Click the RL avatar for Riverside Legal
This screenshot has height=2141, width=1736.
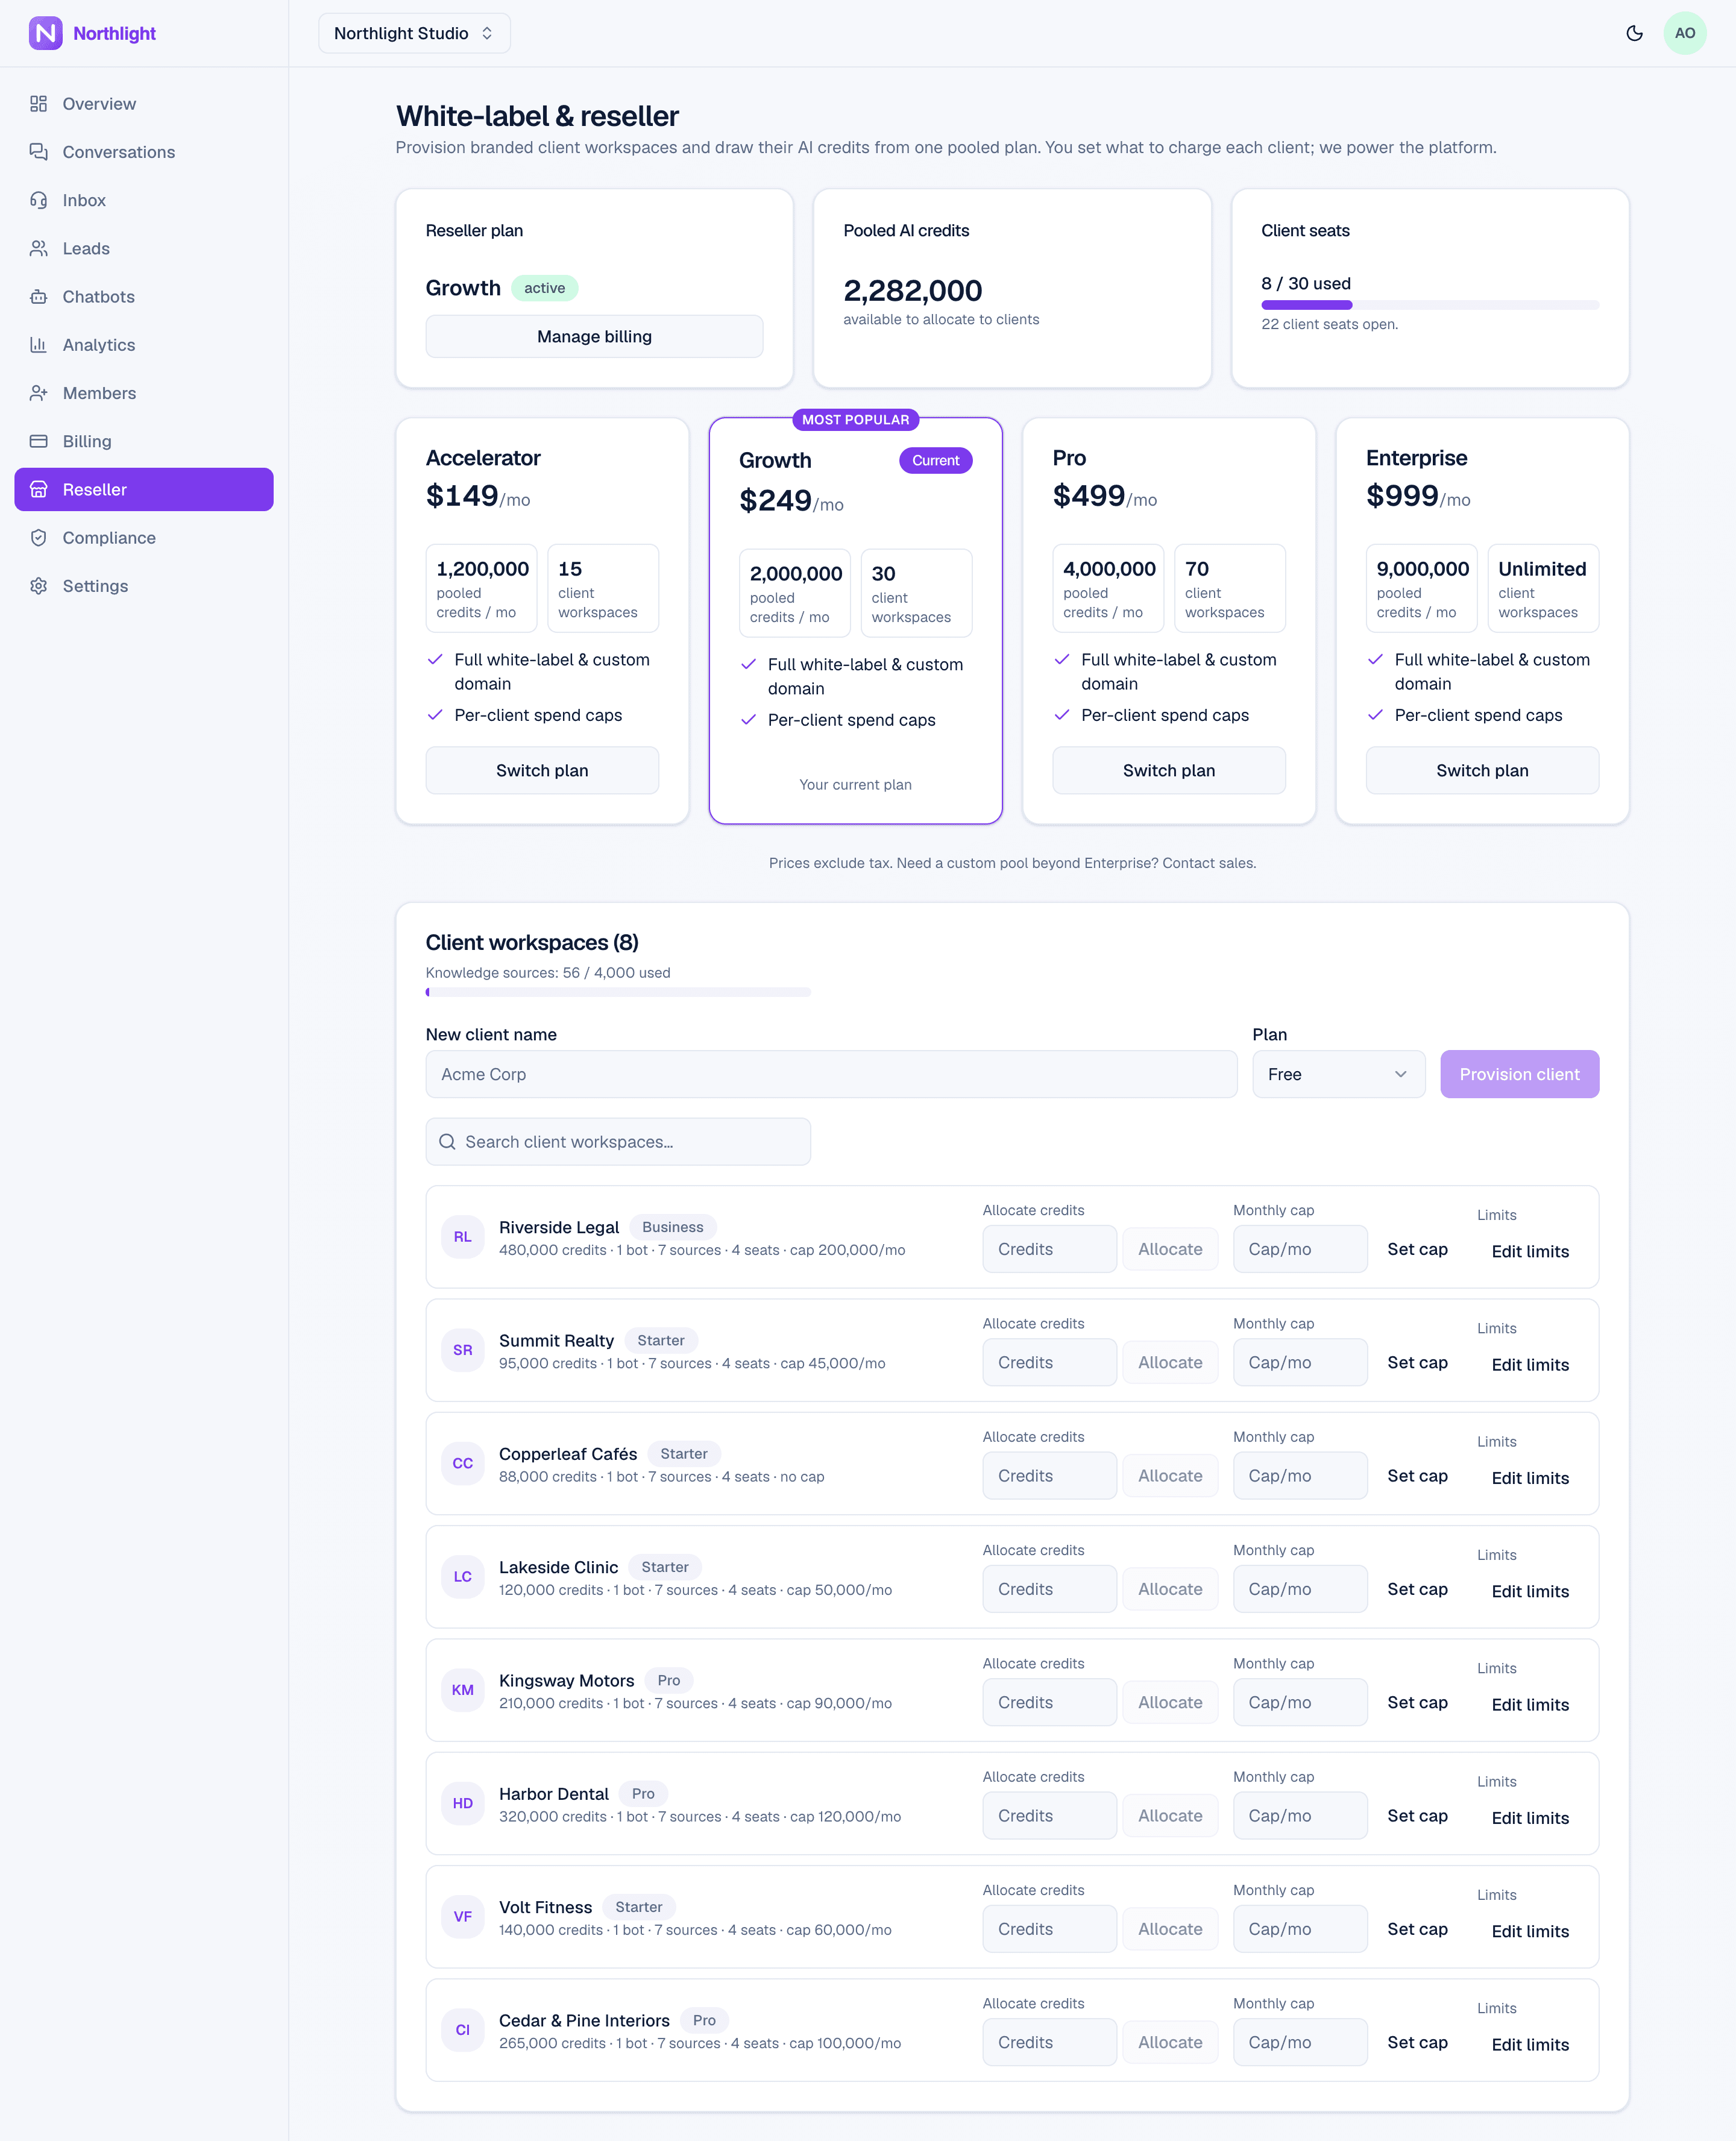[x=462, y=1237]
